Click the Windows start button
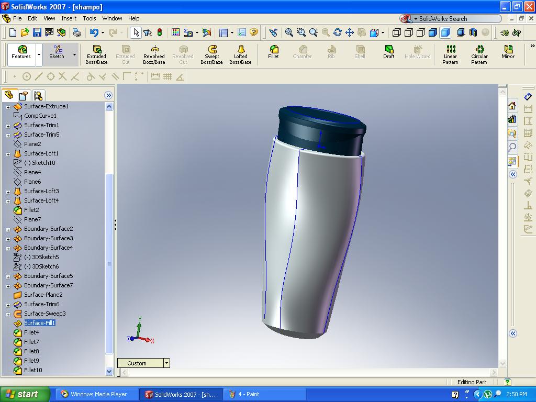Viewport: 536px width, 402px height. [25, 395]
